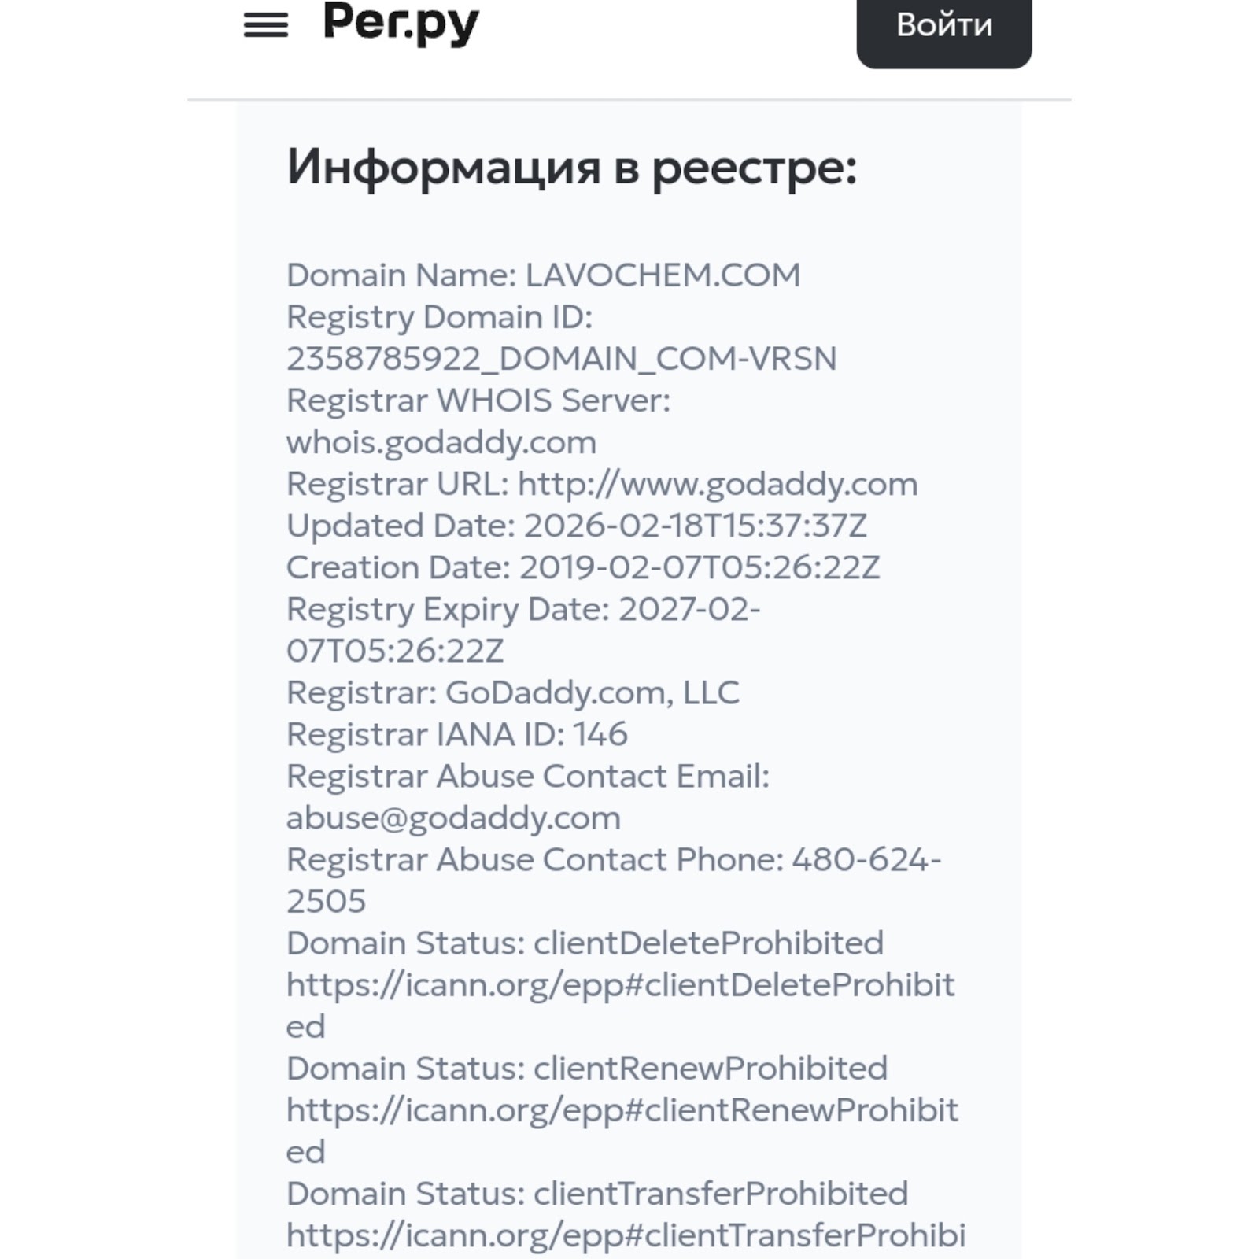The height and width of the screenshot is (1259, 1259).
Task: Click the Registrar IANA ID 146 line
Action: 456,734
